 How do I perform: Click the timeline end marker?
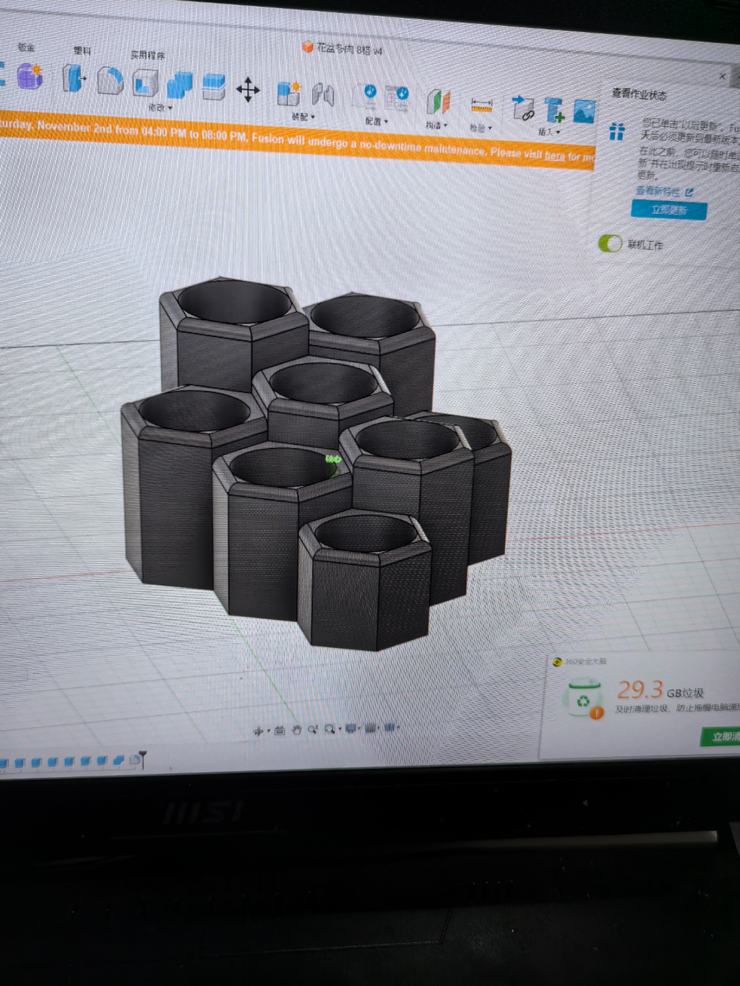(x=143, y=758)
